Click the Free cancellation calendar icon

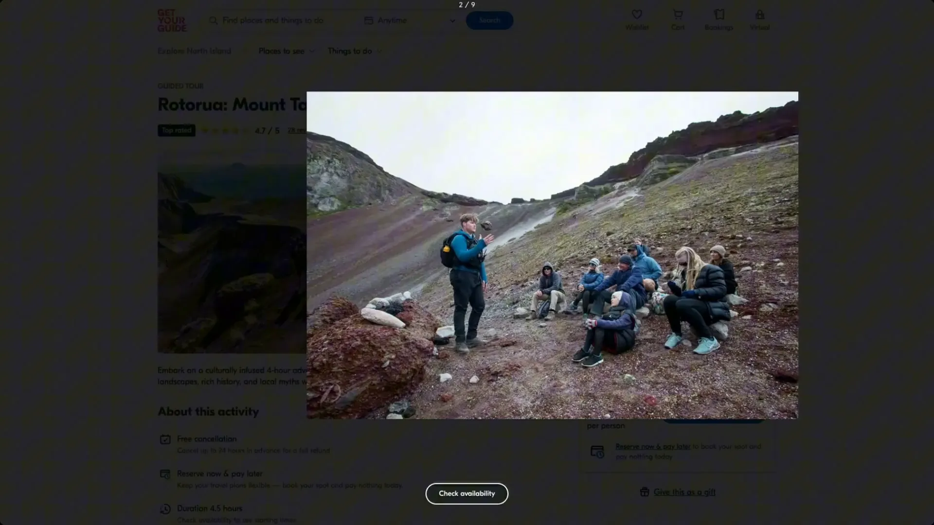[165, 439]
